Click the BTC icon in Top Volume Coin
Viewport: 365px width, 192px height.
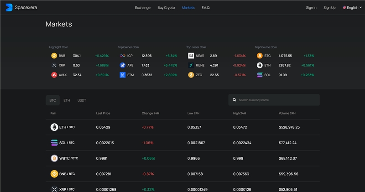(x=260, y=56)
